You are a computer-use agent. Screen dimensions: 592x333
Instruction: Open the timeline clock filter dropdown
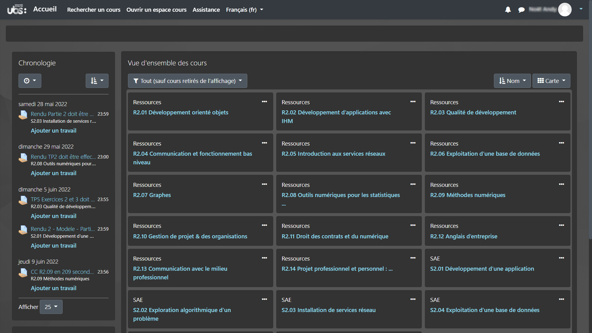coord(30,81)
